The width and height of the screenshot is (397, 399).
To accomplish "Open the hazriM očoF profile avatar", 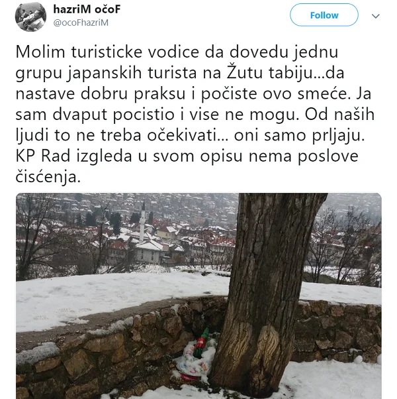I will 30,17.
